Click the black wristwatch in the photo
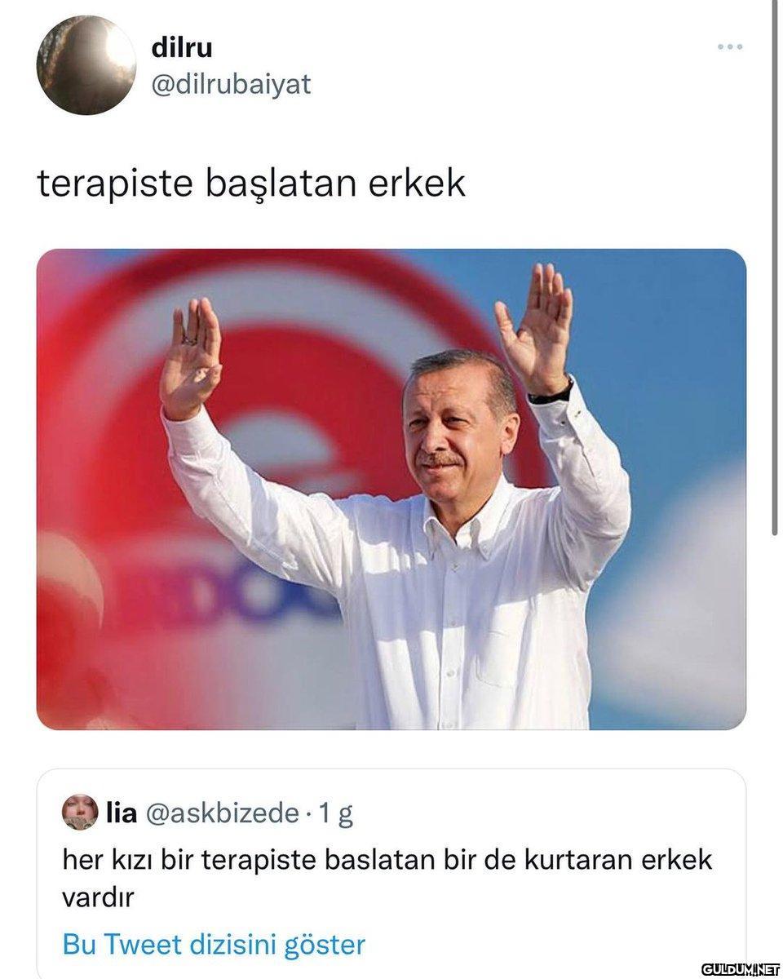 click(x=551, y=395)
